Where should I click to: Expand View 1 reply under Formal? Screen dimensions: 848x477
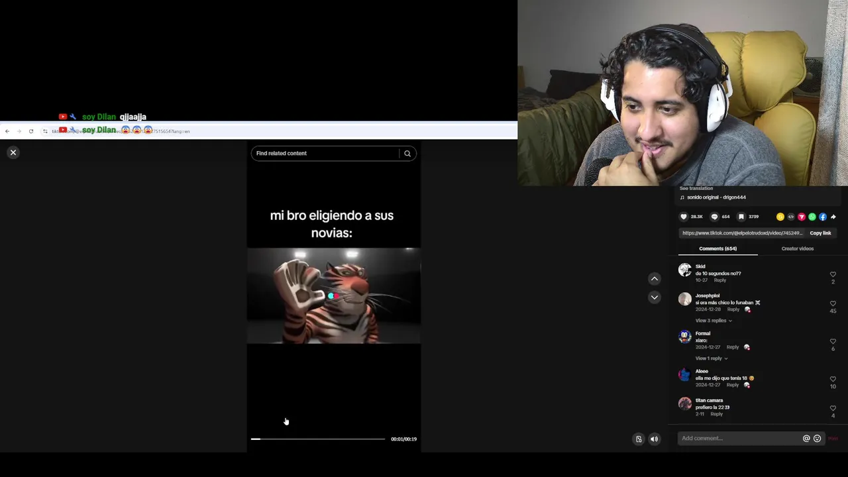(711, 358)
